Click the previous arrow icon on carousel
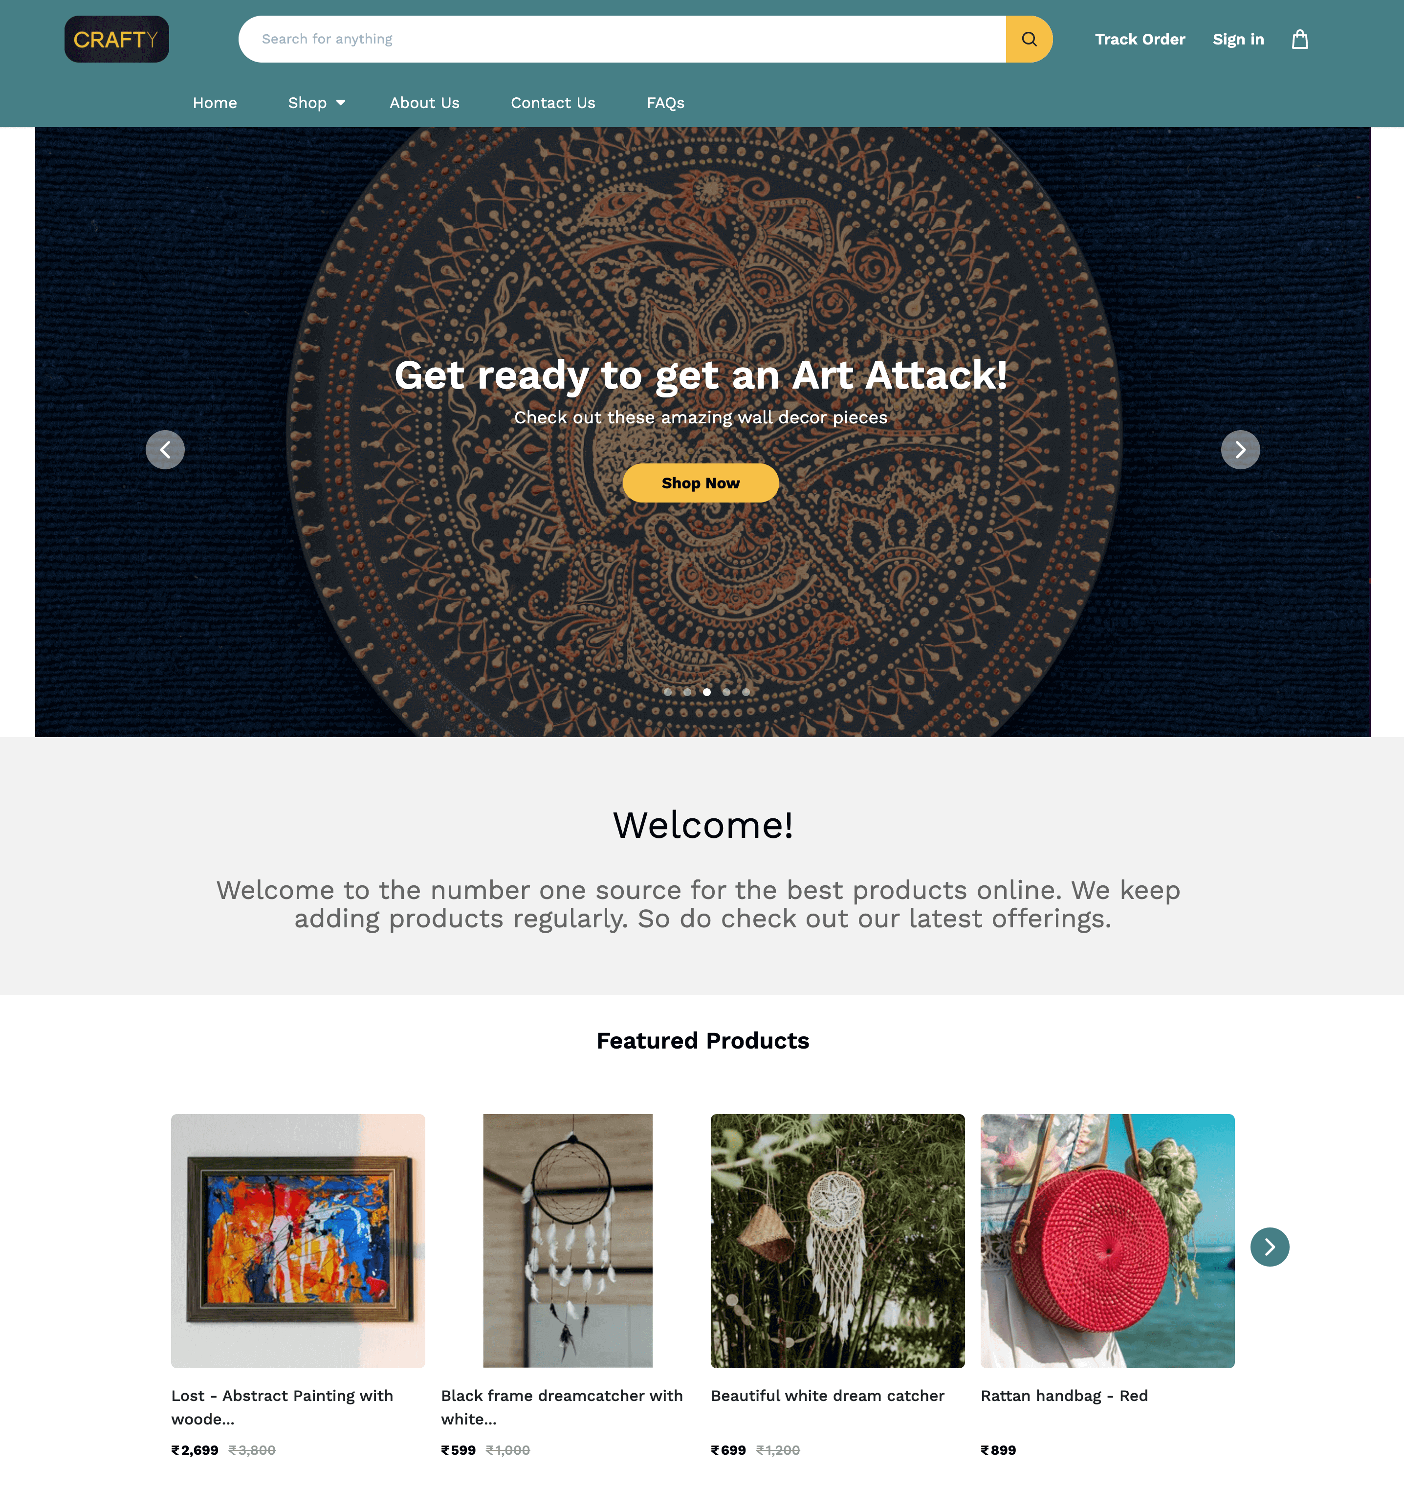The image size is (1404, 1489). pyautogui.click(x=165, y=449)
